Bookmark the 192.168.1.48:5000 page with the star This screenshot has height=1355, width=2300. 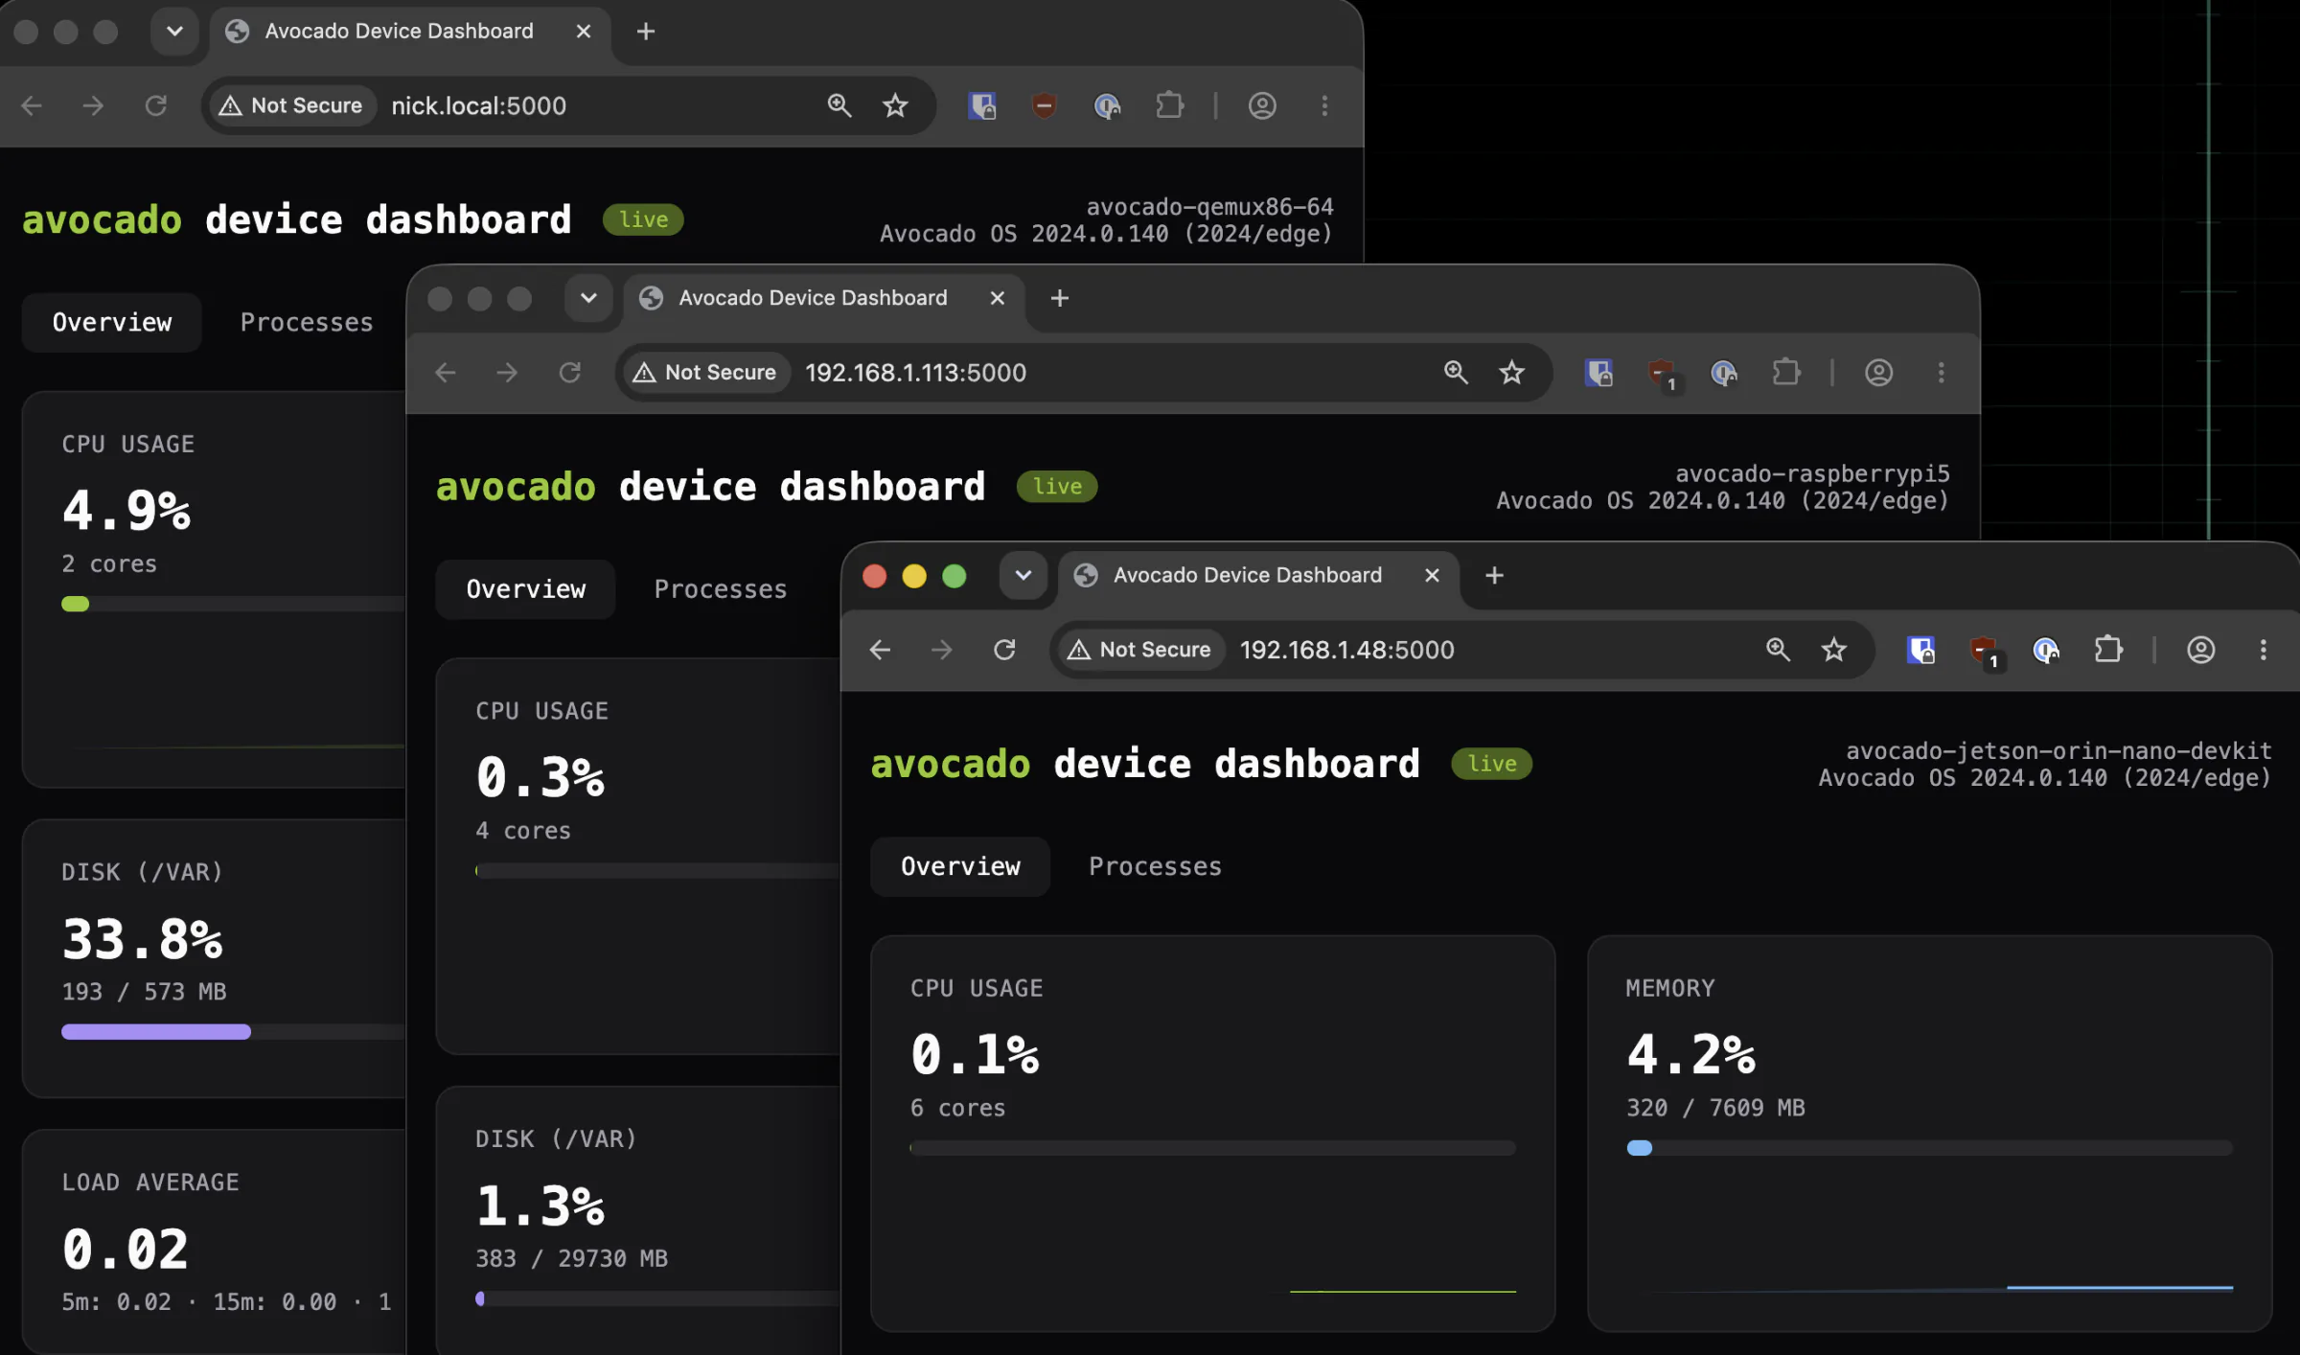coord(1833,650)
